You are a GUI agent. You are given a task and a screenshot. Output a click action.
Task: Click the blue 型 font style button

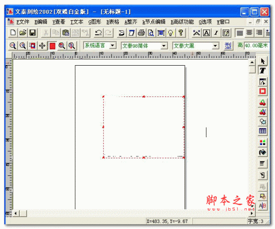pos(228,46)
